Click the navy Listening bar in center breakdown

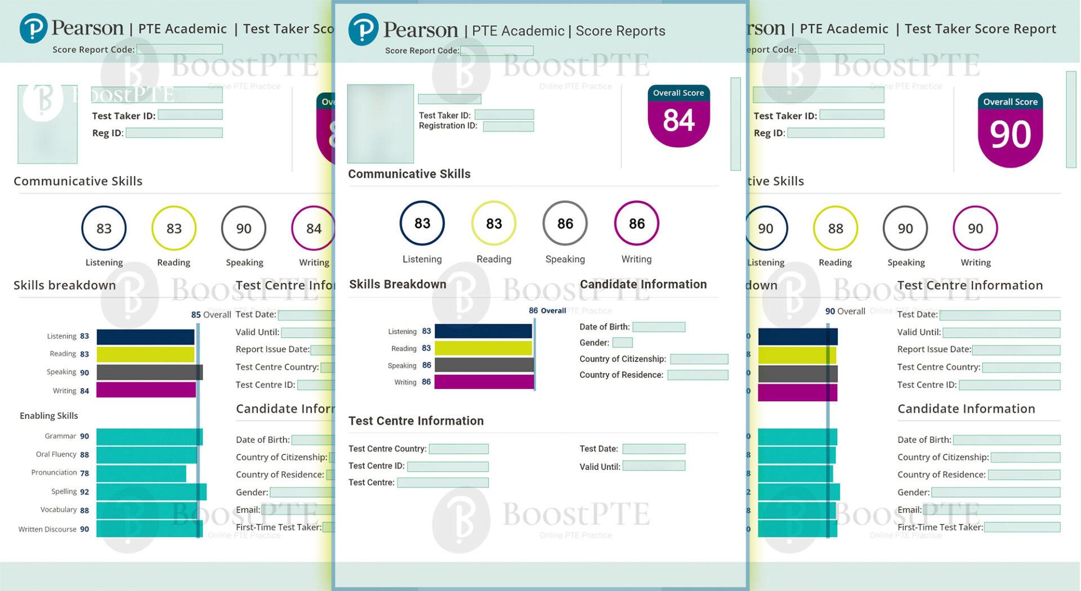point(483,332)
